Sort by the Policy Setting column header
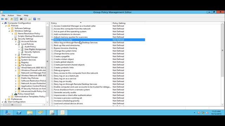This screenshot has width=225, height=126. (x=128, y=23)
